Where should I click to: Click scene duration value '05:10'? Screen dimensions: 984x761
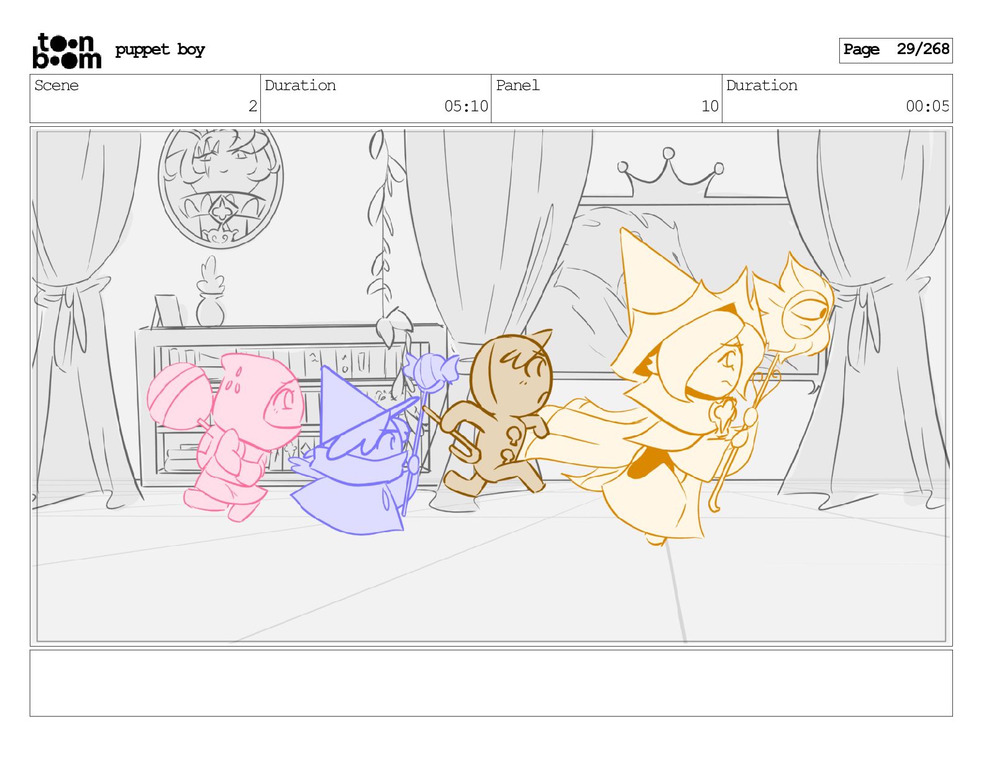[466, 106]
